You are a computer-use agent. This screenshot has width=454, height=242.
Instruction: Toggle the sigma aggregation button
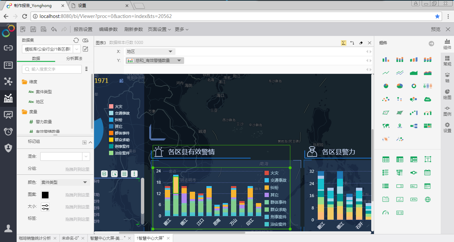[x=343, y=43]
